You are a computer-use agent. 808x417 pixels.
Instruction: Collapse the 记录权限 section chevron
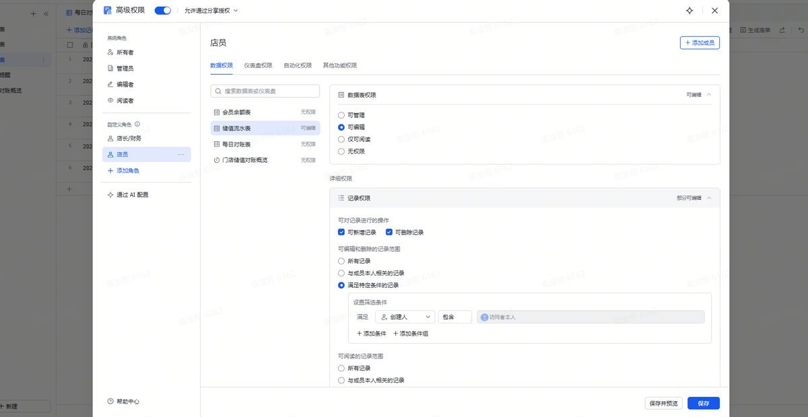(x=708, y=198)
